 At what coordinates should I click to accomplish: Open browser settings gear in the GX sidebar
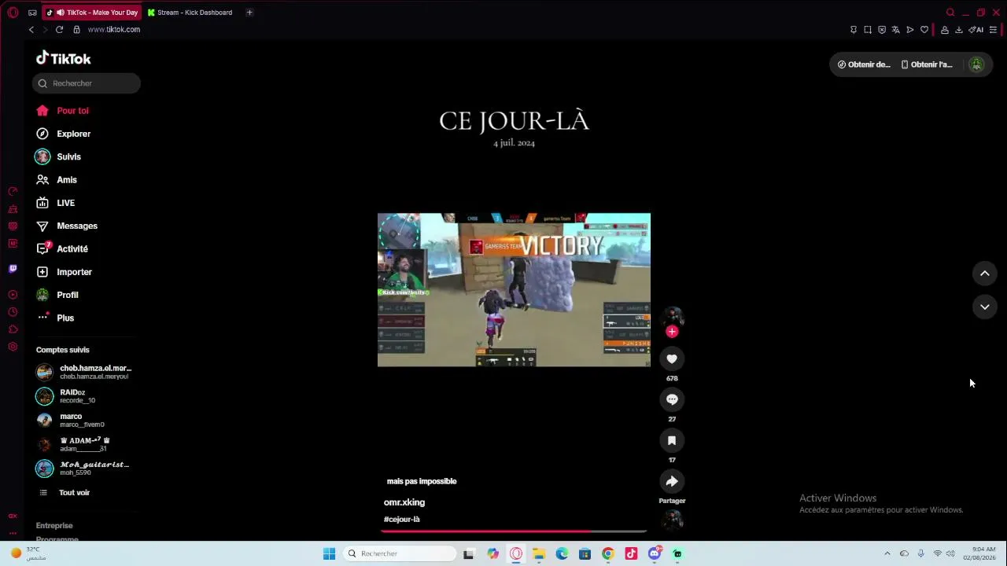pyautogui.click(x=13, y=347)
